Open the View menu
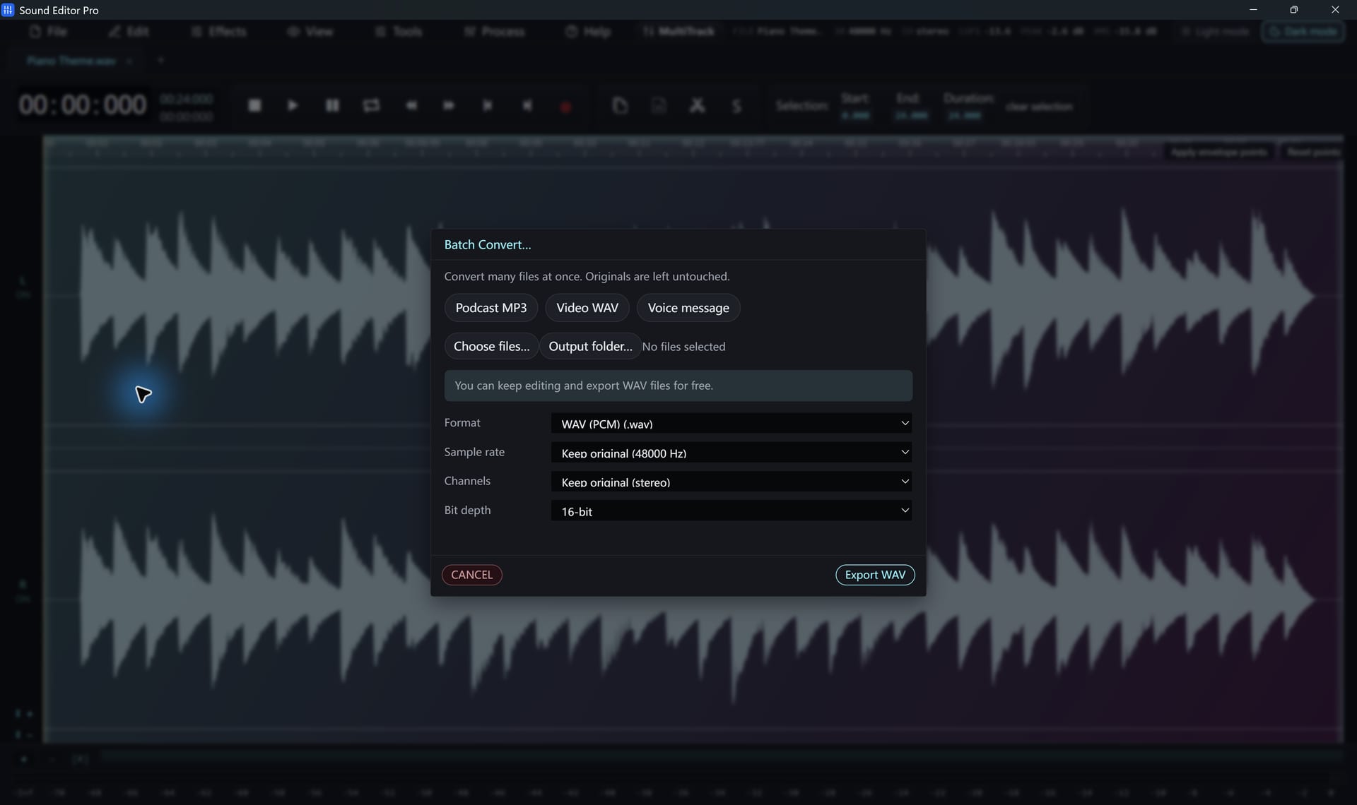Image resolution: width=1357 pixels, height=805 pixels. click(x=310, y=32)
